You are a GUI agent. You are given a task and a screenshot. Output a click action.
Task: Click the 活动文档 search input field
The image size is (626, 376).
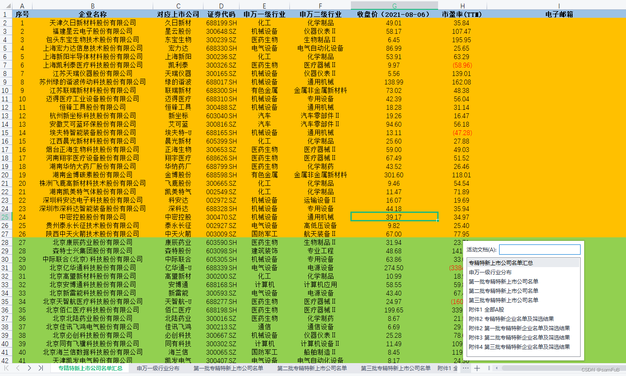point(540,249)
